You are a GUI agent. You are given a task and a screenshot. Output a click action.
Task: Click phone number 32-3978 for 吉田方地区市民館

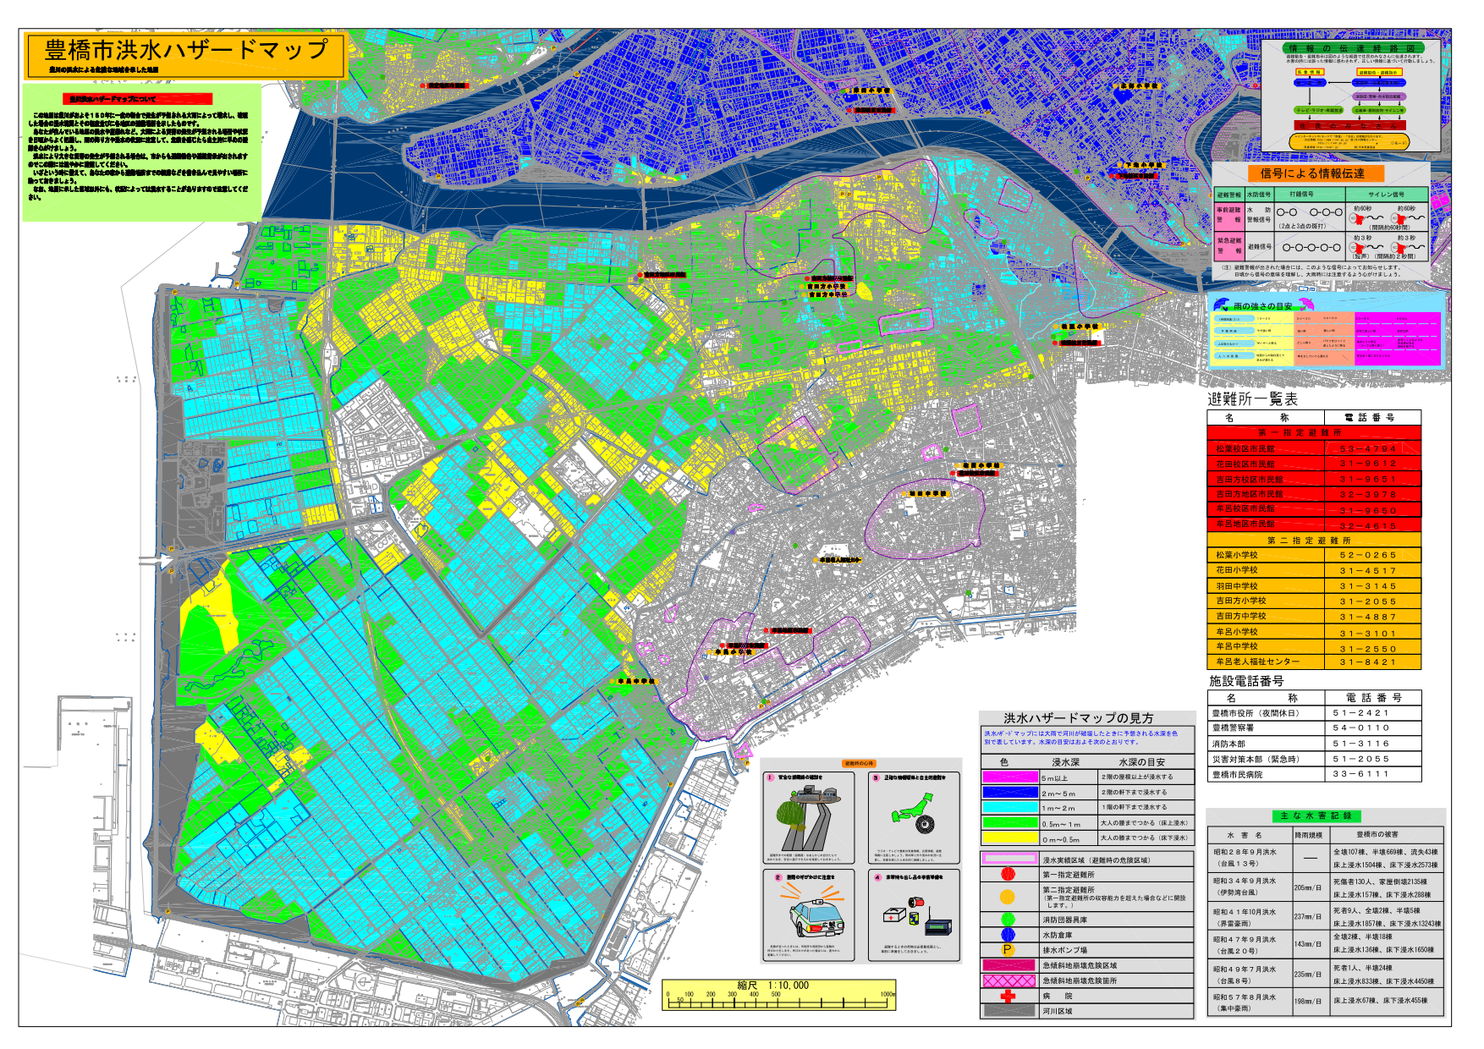[1368, 494]
